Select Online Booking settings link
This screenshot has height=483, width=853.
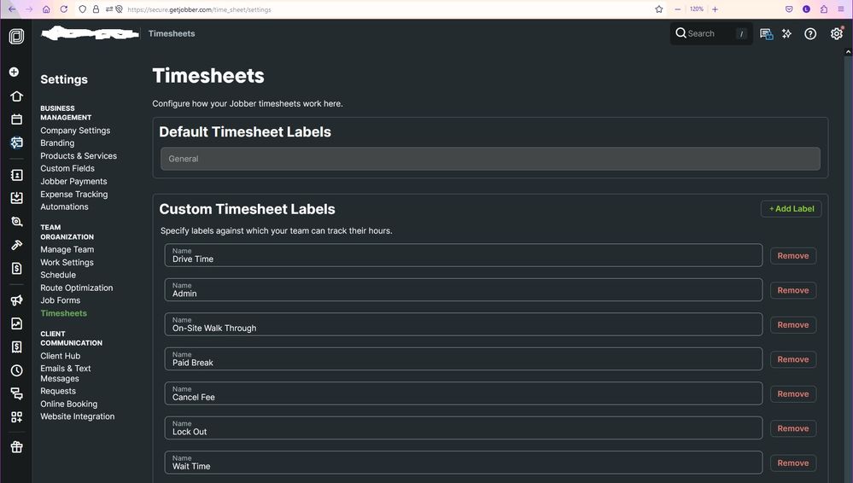click(x=69, y=404)
